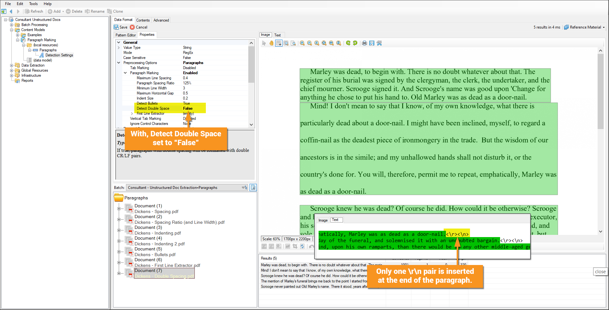Image resolution: width=609 pixels, height=310 pixels.
Task: Toggle Detect Double Space value
Action: [187, 108]
